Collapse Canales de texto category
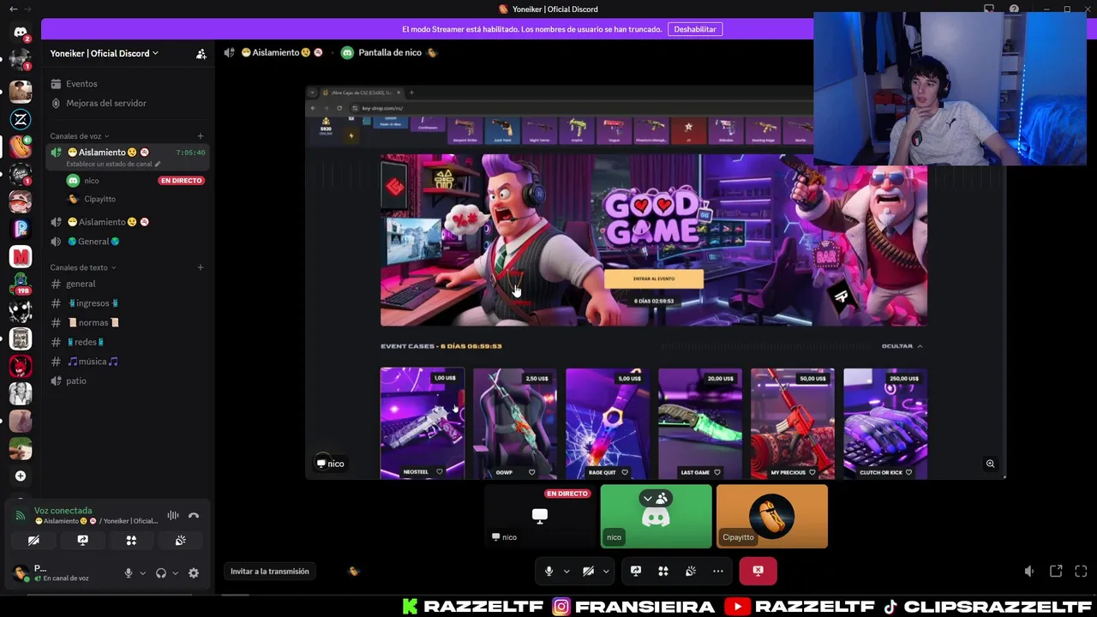Screen dimensions: 1097x617 82,267
